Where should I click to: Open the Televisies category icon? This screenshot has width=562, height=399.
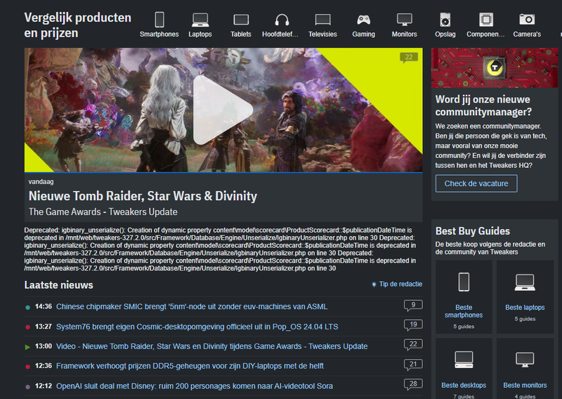[x=322, y=20]
